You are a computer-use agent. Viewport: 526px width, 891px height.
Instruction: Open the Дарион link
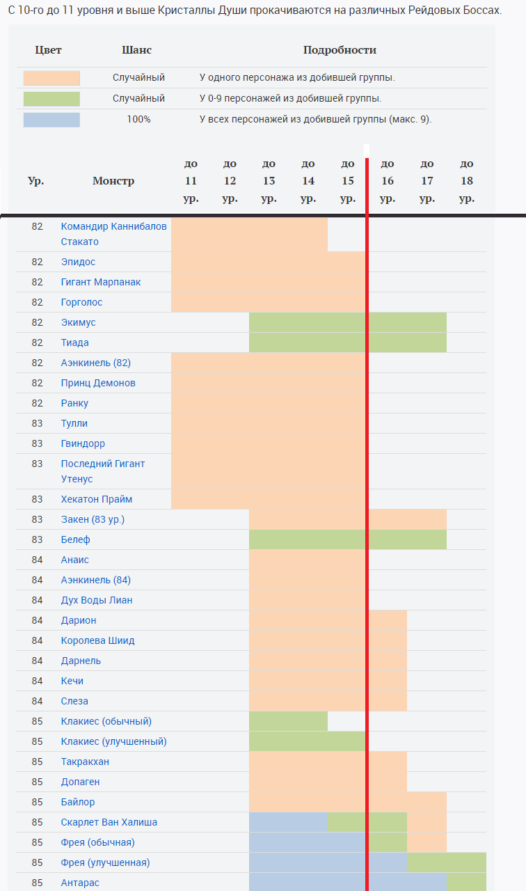79,620
